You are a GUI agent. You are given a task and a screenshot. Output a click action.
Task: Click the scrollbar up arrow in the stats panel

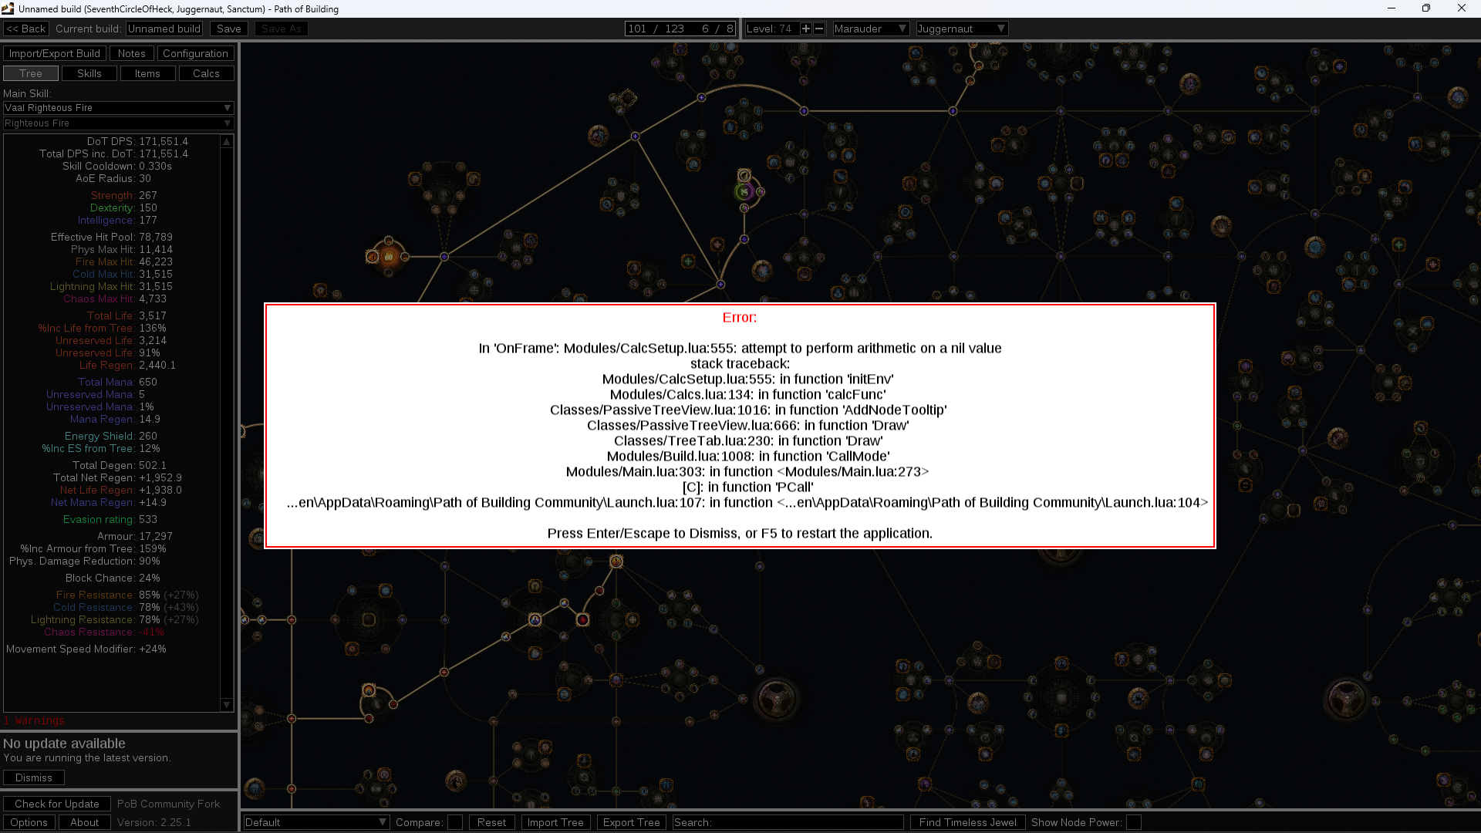[x=226, y=142]
